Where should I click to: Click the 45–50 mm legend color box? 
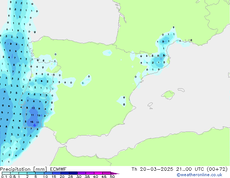(x=107, y=173)
